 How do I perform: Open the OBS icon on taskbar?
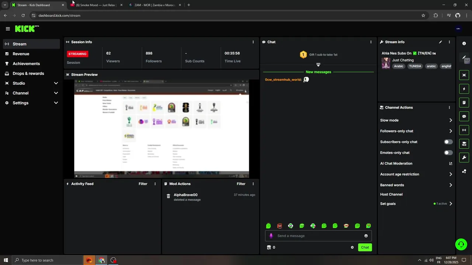coord(113,260)
